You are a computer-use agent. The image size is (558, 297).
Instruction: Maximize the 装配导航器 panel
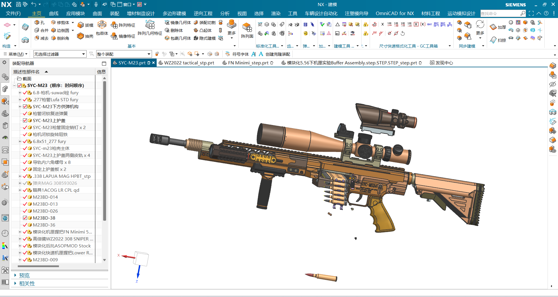point(104,64)
